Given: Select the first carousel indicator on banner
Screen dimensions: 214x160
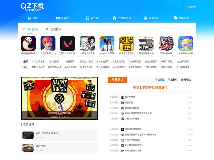Looking at the screenshot, I should (54, 117).
